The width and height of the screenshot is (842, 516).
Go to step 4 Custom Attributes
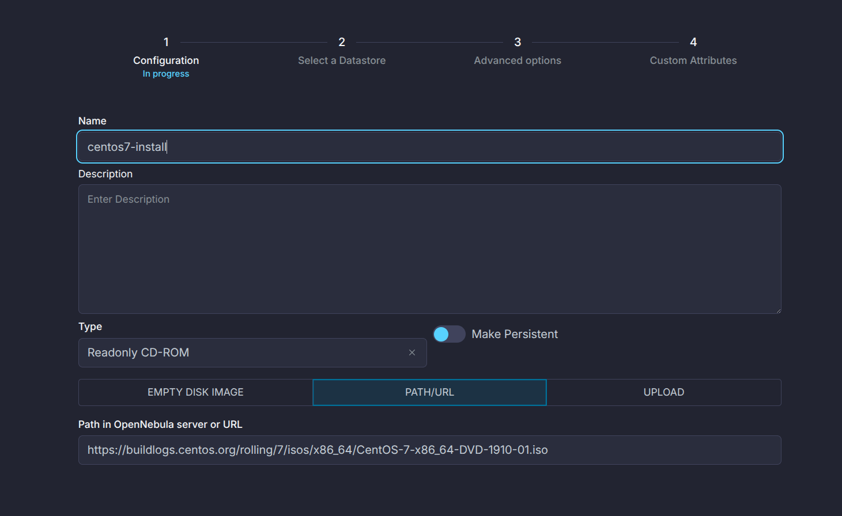pyautogui.click(x=693, y=52)
